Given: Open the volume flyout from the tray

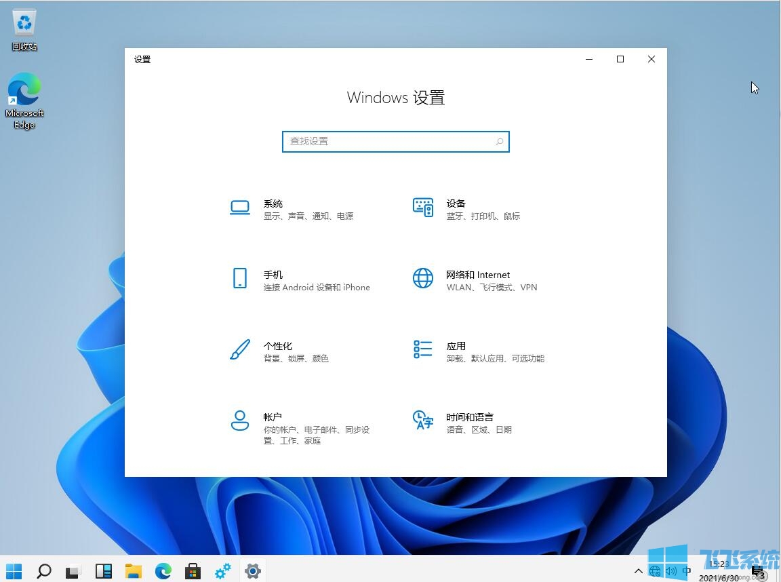Looking at the screenshot, I should coord(671,571).
